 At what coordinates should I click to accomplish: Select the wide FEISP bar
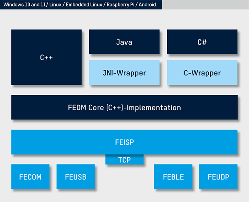click(124, 142)
